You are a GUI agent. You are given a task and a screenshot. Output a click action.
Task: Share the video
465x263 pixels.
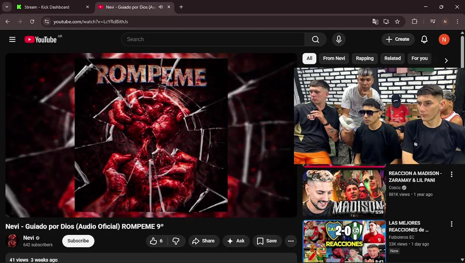203,241
